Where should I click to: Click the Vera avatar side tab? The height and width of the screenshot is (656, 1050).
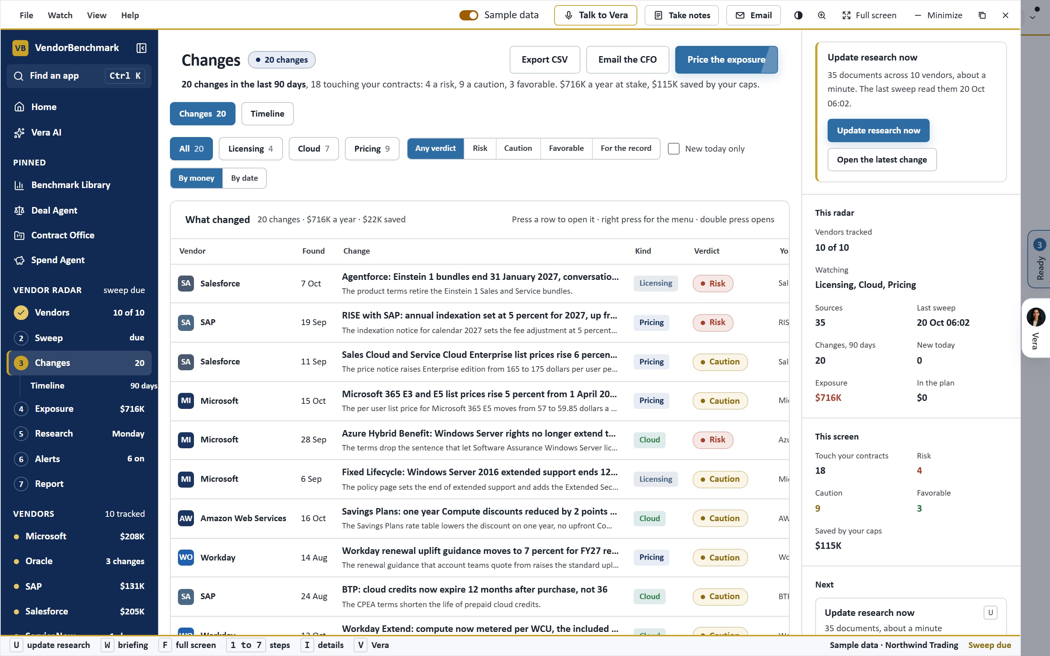click(1036, 328)
